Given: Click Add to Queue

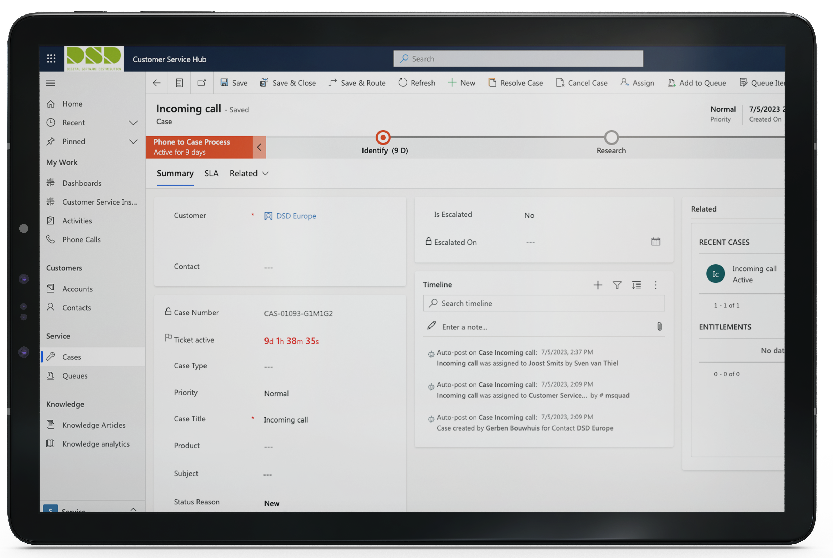Looking at the screenshot, I should [697, 83].
